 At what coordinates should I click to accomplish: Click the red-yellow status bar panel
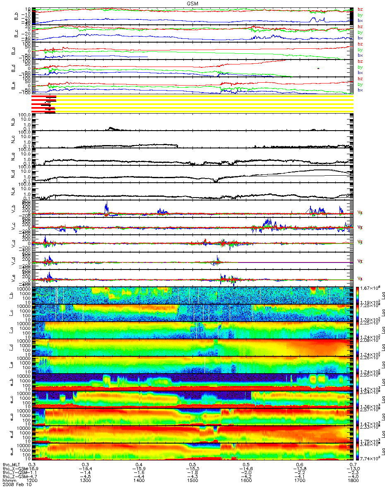coord(192,104)
